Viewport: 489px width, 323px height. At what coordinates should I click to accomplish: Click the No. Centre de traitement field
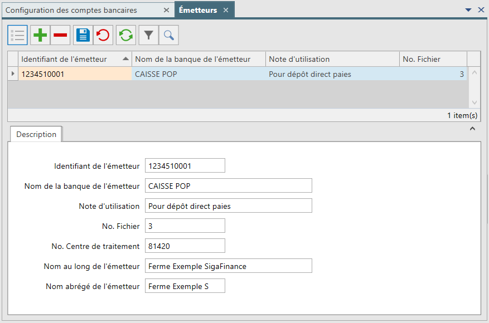tap(185, 246)
